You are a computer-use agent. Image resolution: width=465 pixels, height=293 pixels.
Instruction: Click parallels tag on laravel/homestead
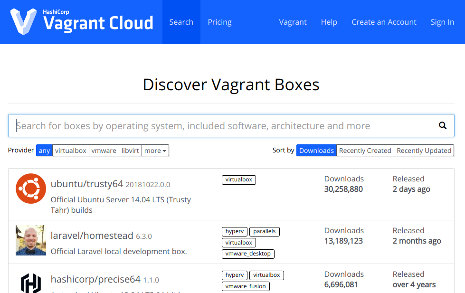[x=265, y=232]
